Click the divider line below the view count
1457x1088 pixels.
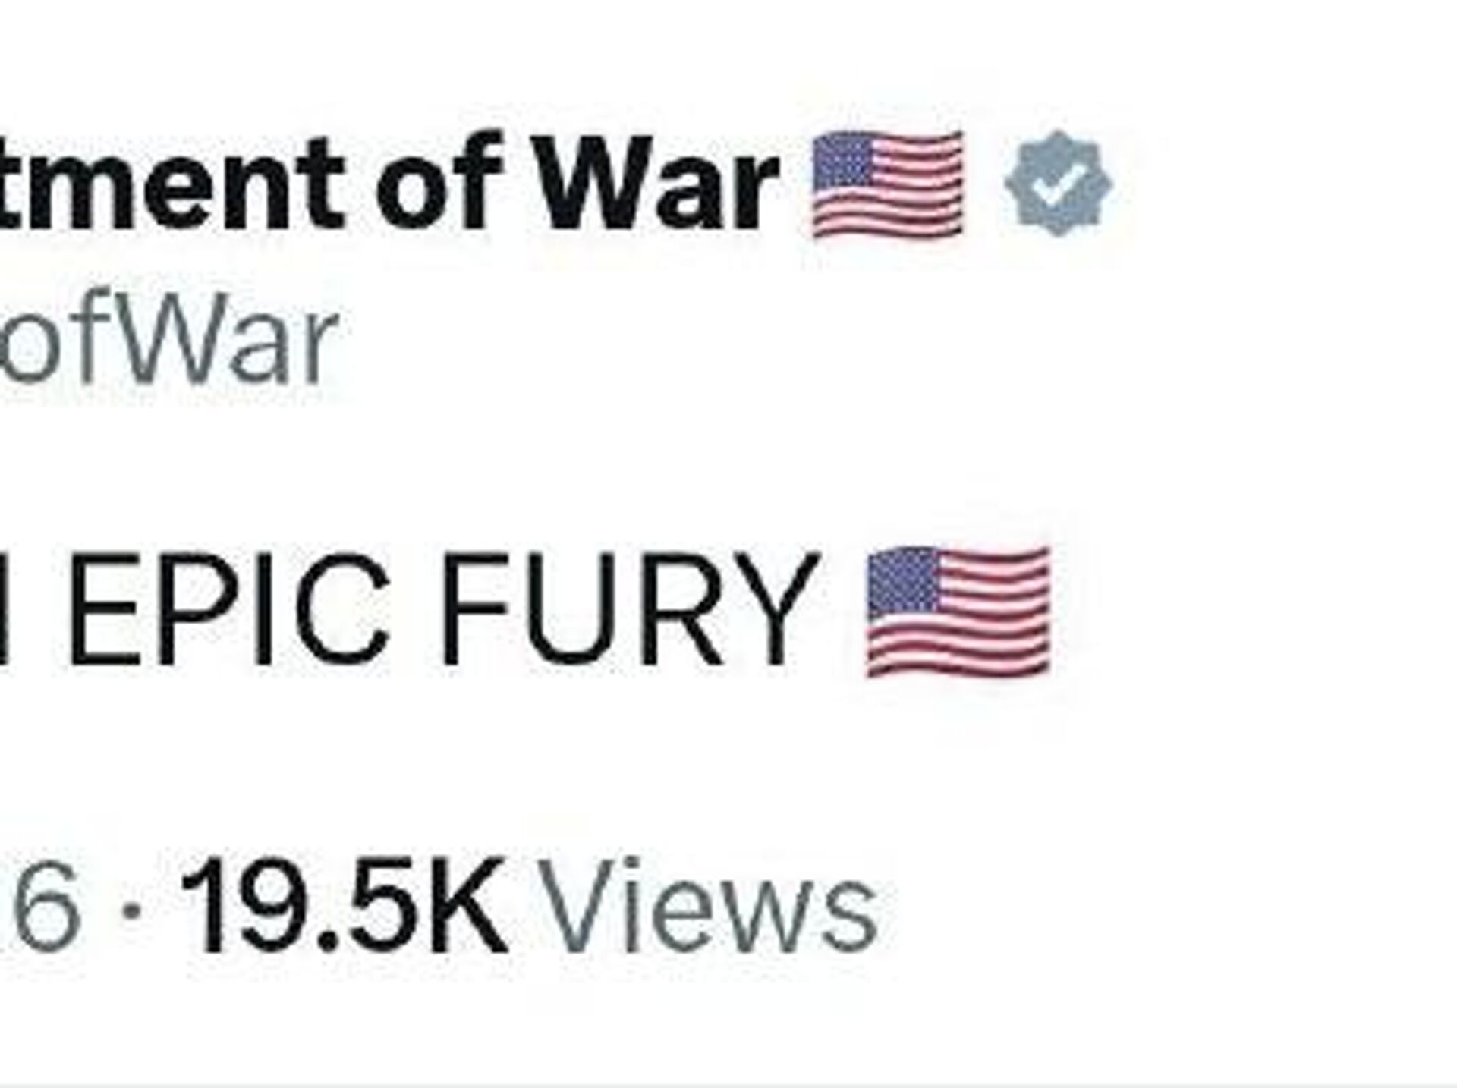(728, 1084)
